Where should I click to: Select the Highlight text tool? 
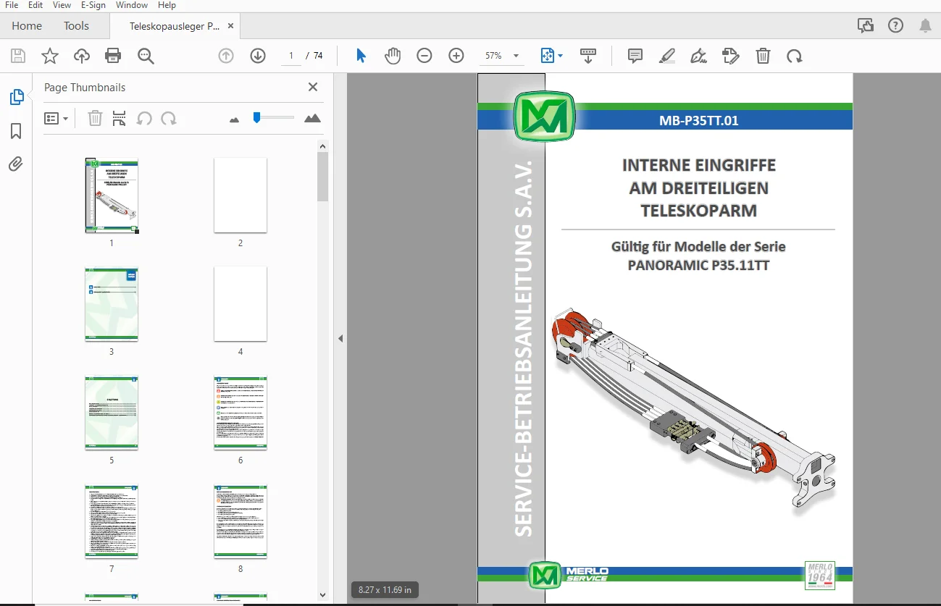[x=667, y=56]
